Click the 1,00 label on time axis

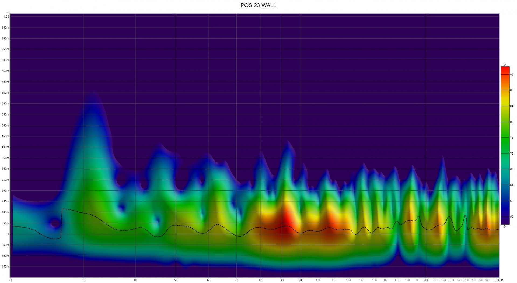click(x=6, y=17)
